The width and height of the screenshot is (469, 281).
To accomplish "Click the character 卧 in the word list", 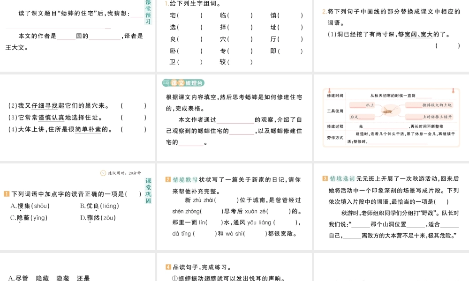I will click(173, 51).
